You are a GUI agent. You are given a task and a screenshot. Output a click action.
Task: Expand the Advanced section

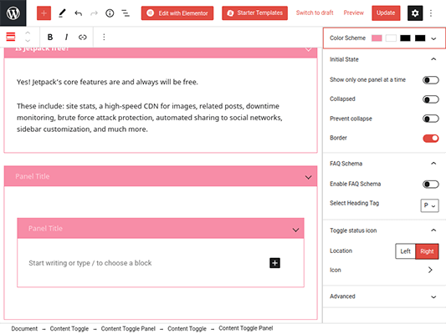[x=433, y=296]
